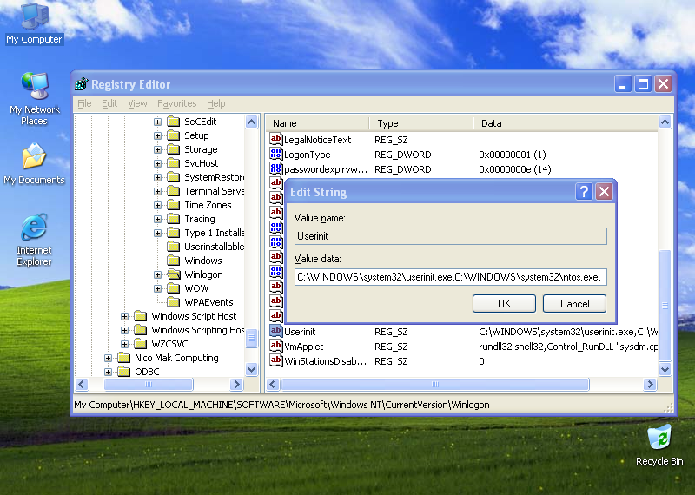Expand the Time Zones tree node
Viewport: 695px width, 495px height.
pyautogui.click(x=157, y=205)
